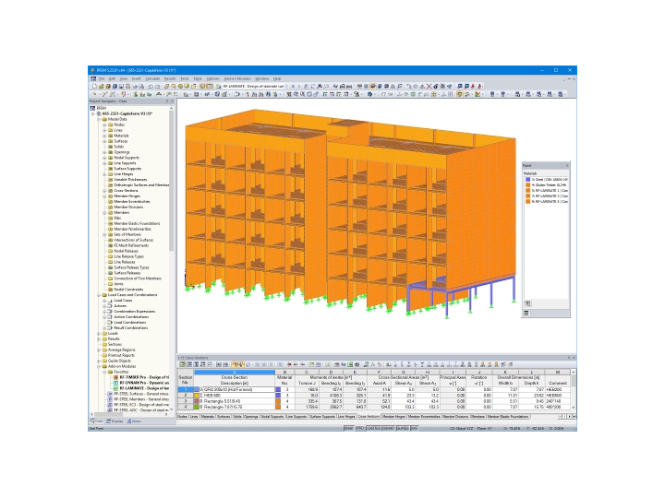
Task: Click the blue Steel color swatch in Panel
Action: (528, 180)
